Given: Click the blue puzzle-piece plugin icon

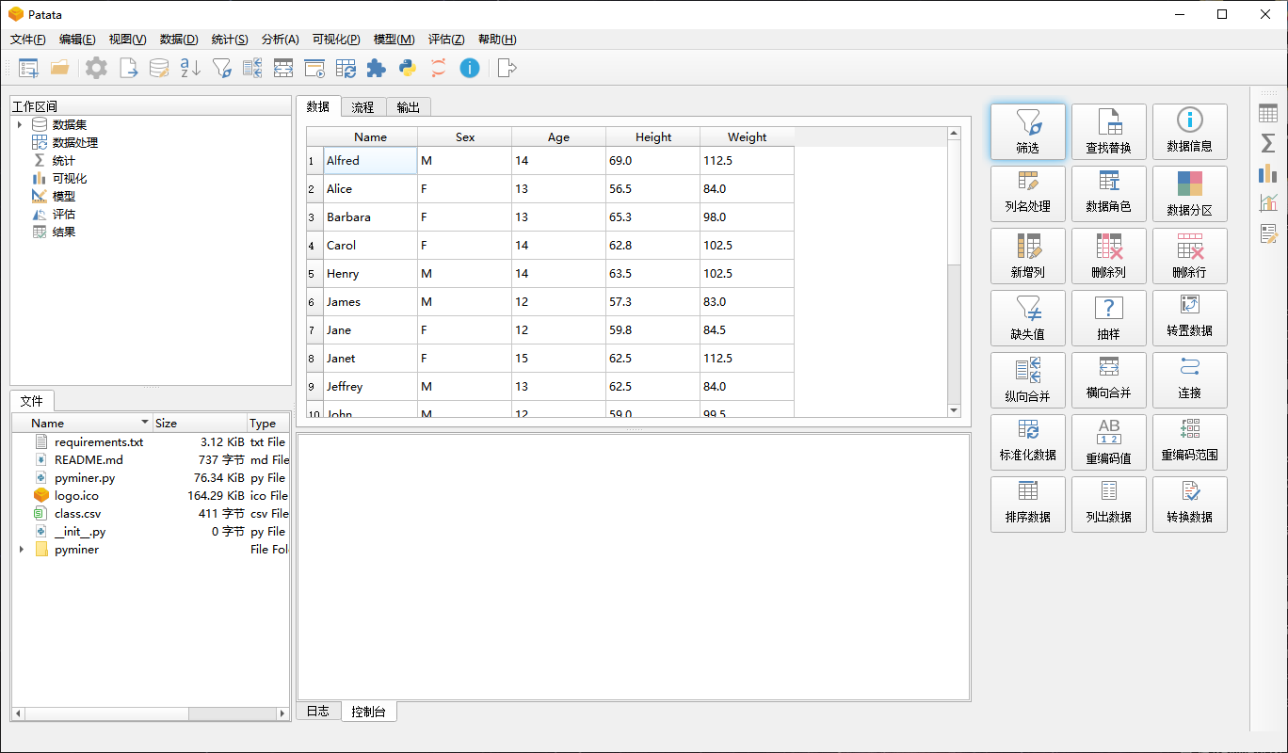Looking at the screenshot, I should tap(376, 68).
